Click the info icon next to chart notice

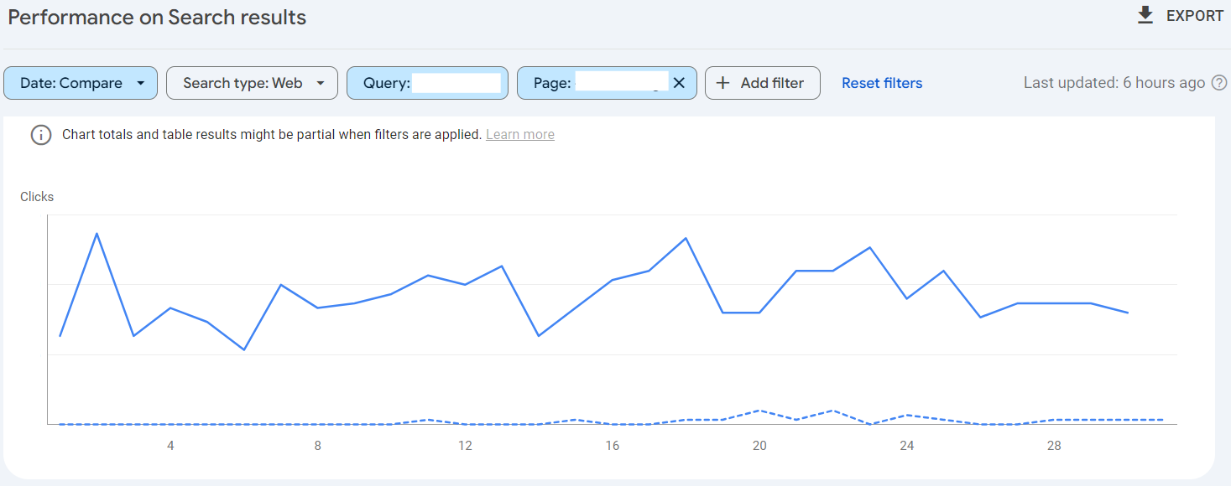[x=41, y=135]
